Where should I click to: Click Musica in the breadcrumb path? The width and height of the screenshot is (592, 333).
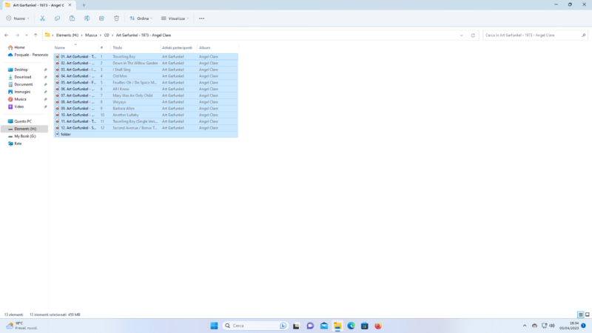[91, 35]
